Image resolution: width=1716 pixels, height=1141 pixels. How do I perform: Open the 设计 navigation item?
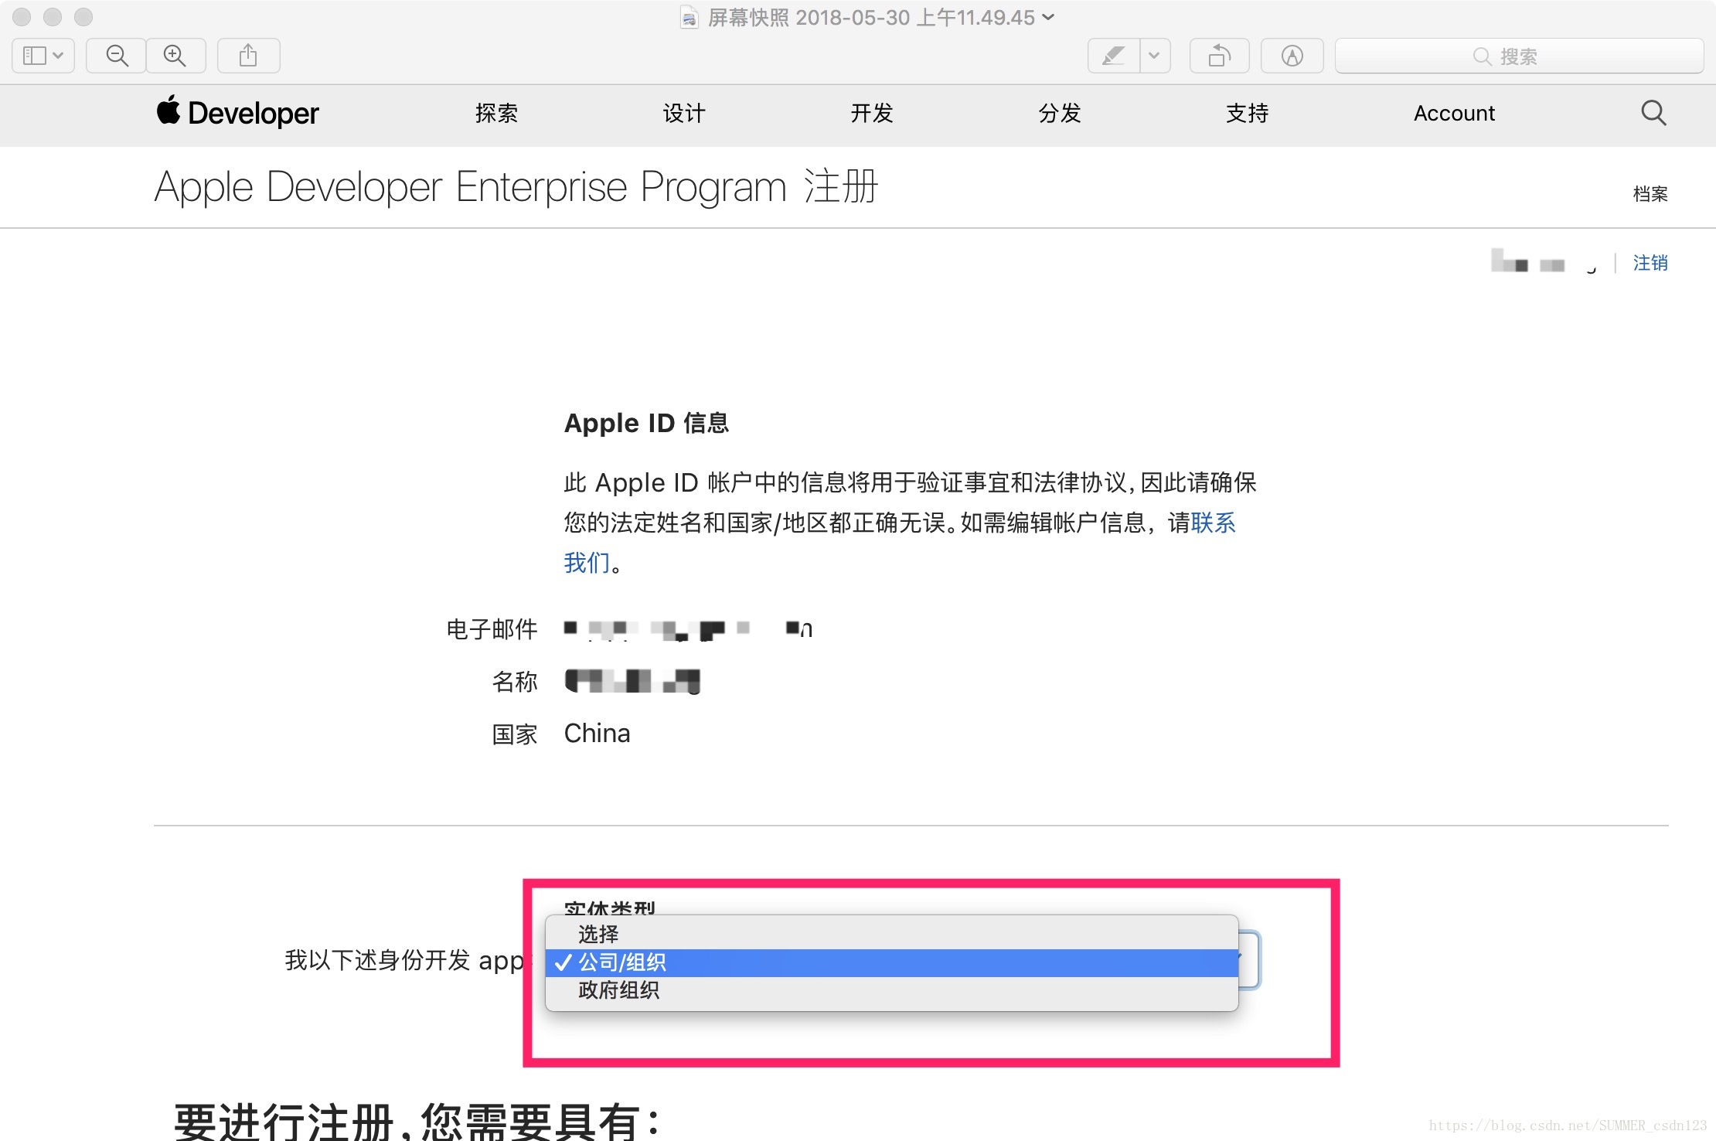[684, 113]
